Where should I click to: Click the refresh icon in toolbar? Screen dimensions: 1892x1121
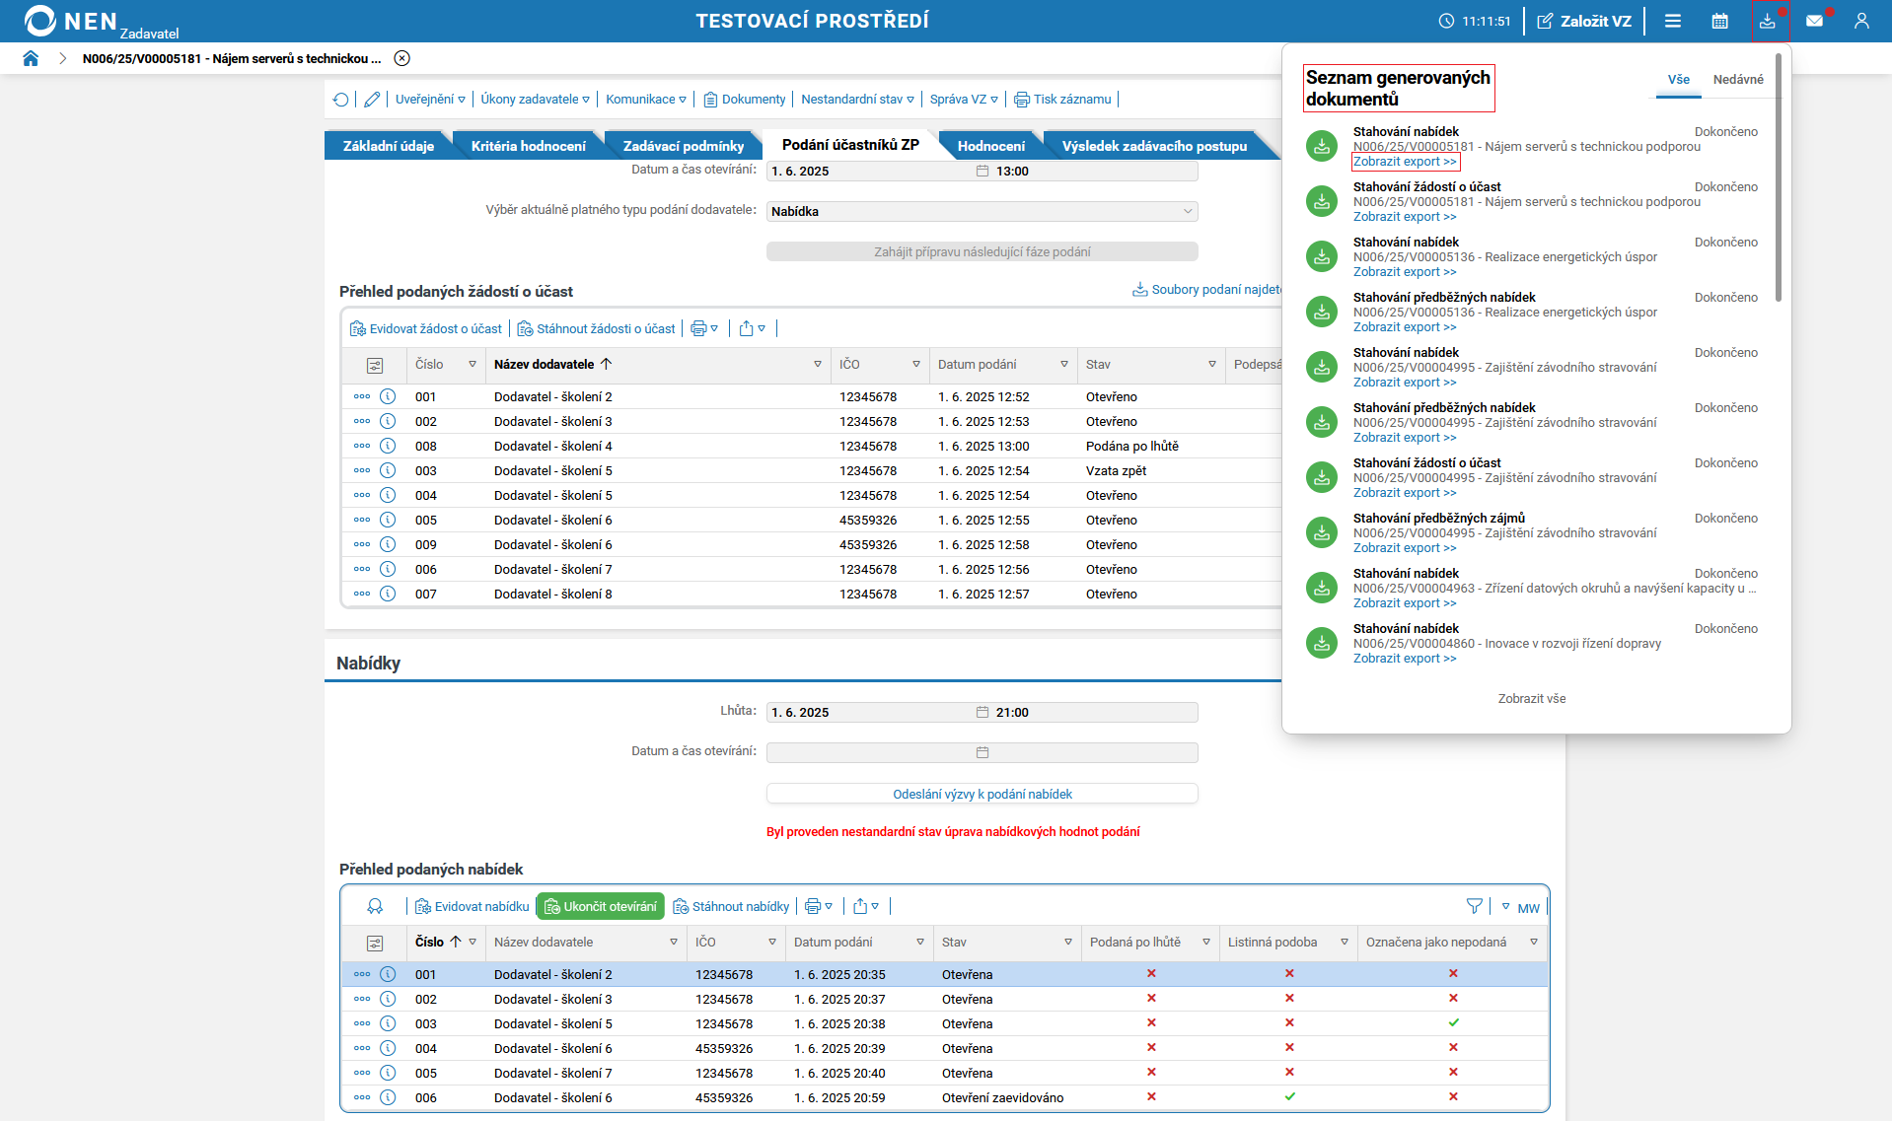point(341,100)
